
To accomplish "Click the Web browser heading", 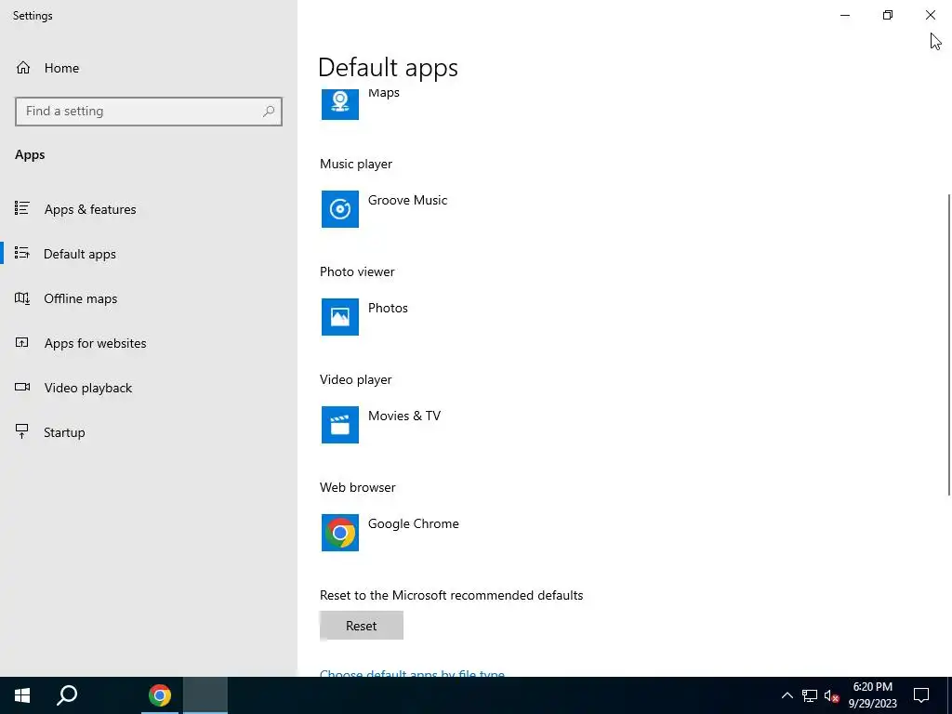I will tap(358, 487).
